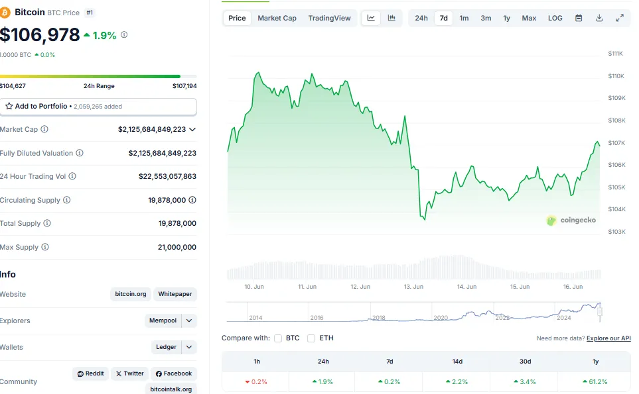This screenshot has width=639, height=394.
Task: Click the $104,627 24h low value
Action: pos(13,86)
